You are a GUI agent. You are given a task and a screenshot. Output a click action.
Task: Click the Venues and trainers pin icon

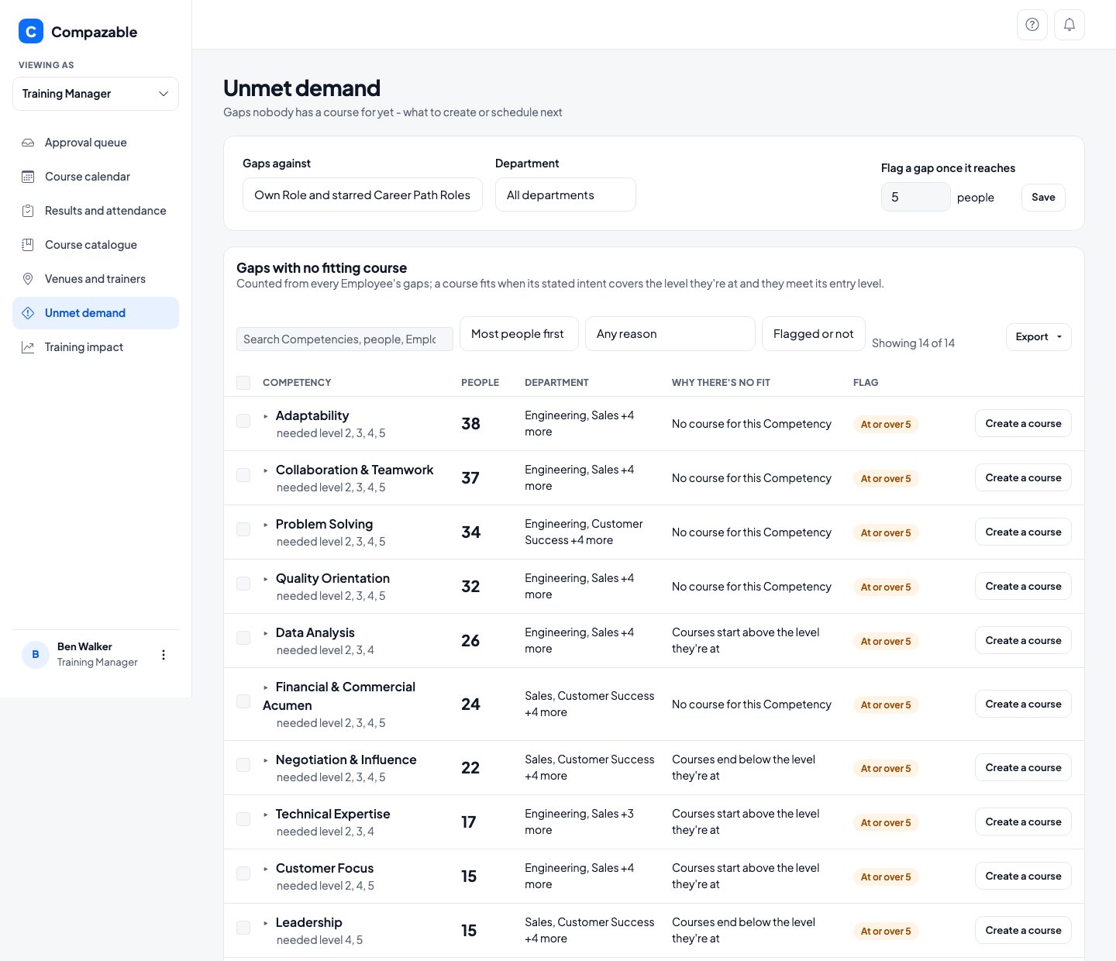(28, 279)
